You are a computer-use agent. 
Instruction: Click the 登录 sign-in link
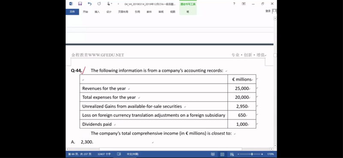coord(268,11)
